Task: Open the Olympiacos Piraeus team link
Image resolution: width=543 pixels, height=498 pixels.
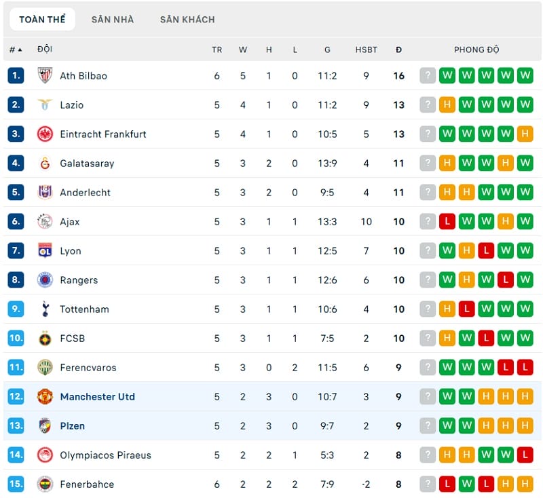Action: click(x=105, y=455)
